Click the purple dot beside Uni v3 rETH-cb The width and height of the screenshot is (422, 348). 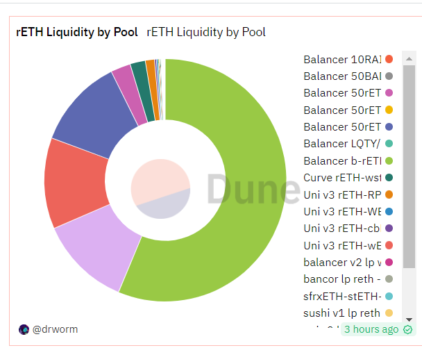click(x=389, y=228)
